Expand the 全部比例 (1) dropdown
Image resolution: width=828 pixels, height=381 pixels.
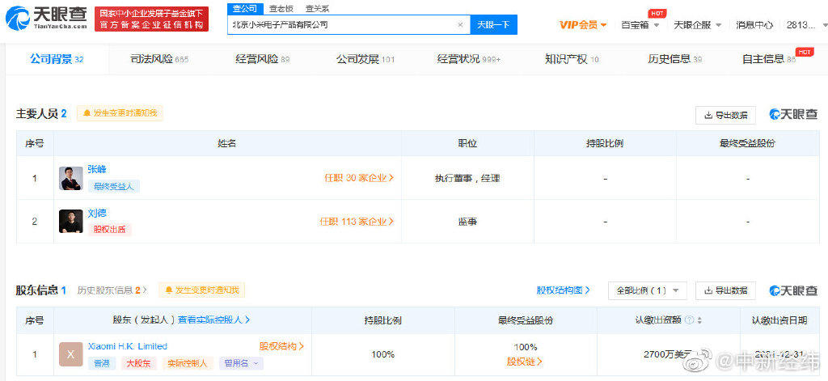coord(648,290)
